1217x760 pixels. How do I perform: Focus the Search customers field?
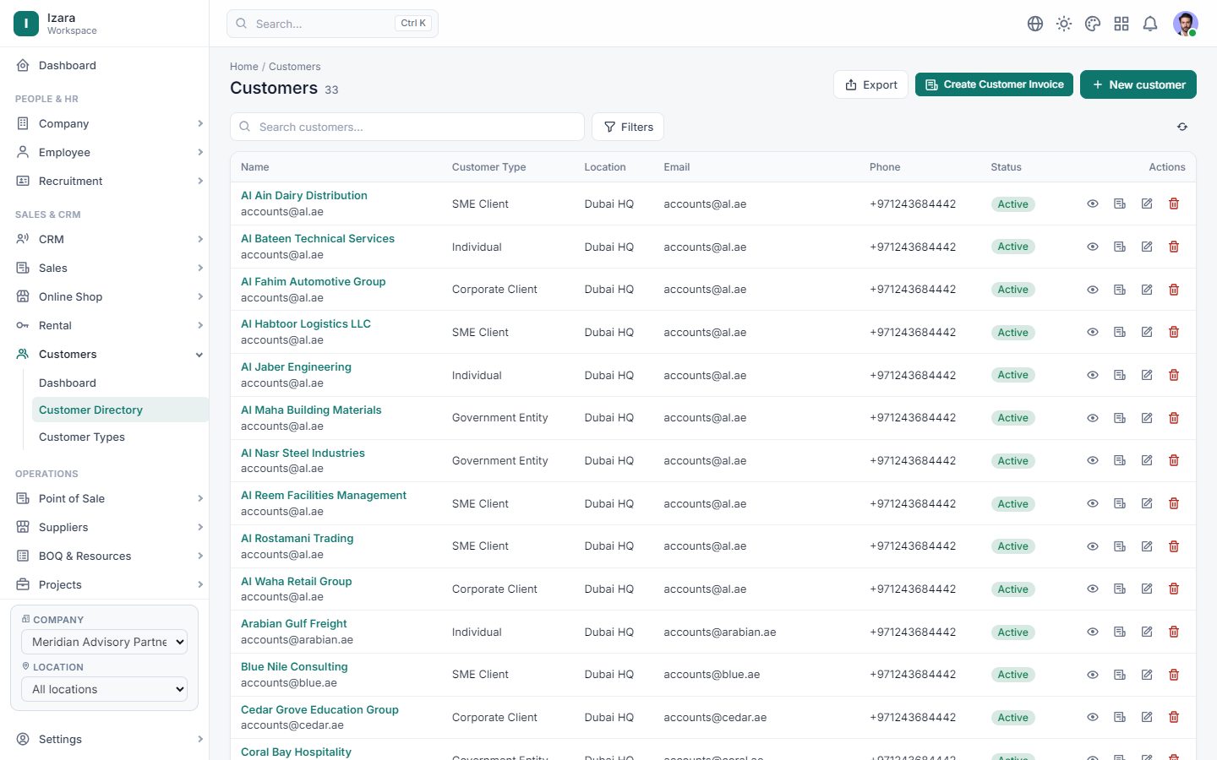407,127
